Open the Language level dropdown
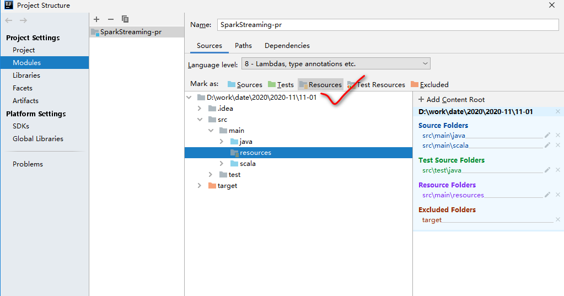Screen dimensions: 564x296 [x=336, y=63]
